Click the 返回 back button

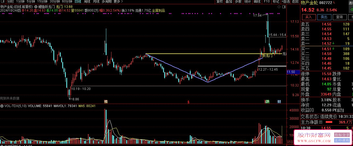click(x=295, y=1)
